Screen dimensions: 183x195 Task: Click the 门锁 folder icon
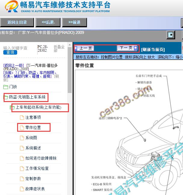coord(6,87)
